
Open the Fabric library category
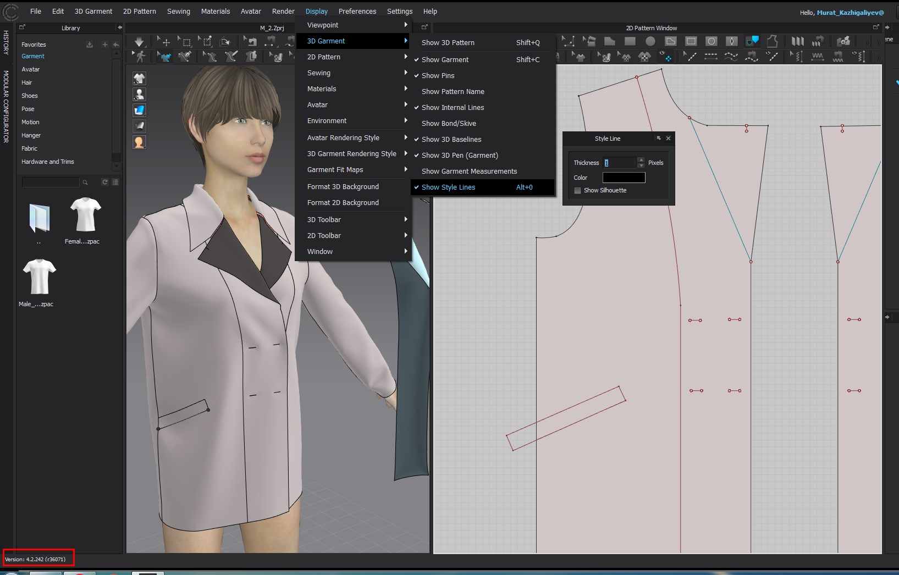point(29,148)
